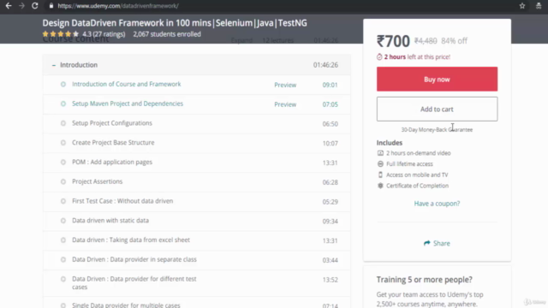548x308 pixels.
Task: Click Data provider for different test cases lecture
Action: 134,283
